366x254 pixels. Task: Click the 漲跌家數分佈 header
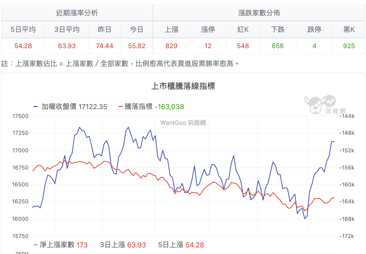(259, 13)
